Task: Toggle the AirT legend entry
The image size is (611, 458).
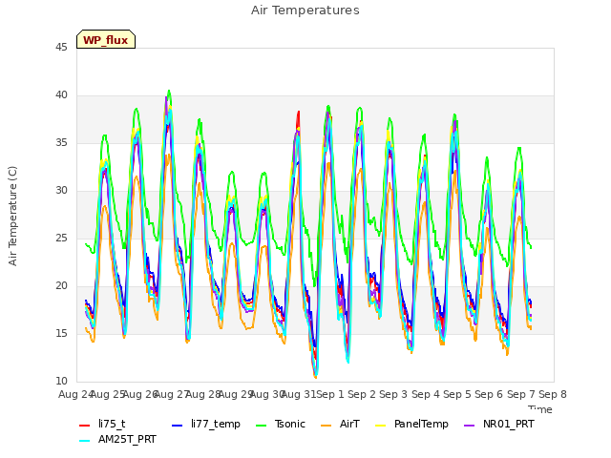Action: coord(340,424)
